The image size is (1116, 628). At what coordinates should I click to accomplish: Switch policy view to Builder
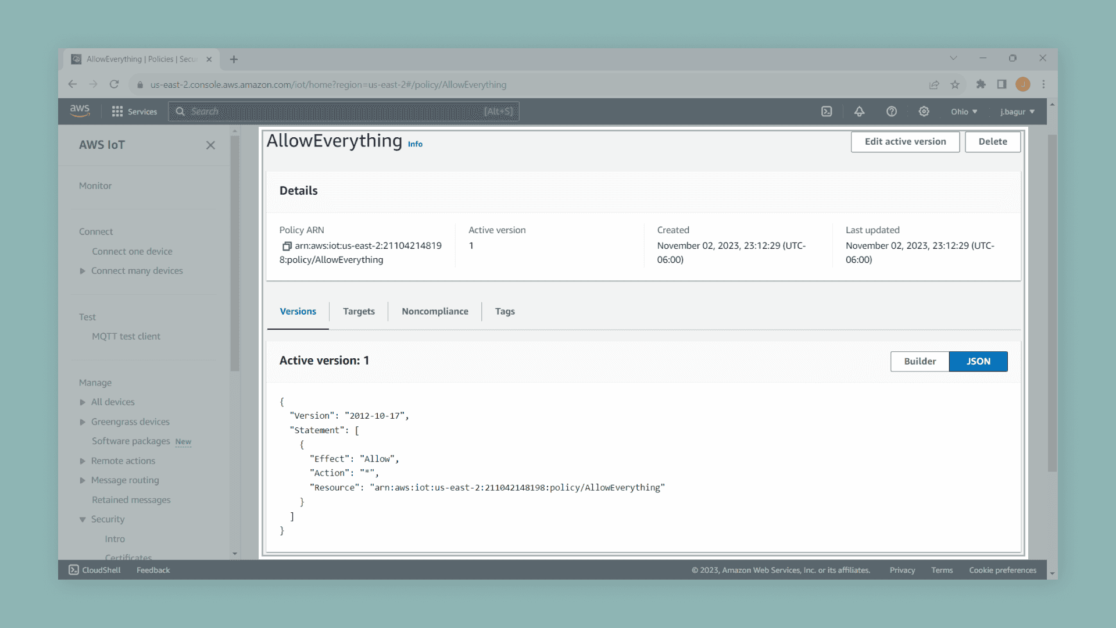920,361
